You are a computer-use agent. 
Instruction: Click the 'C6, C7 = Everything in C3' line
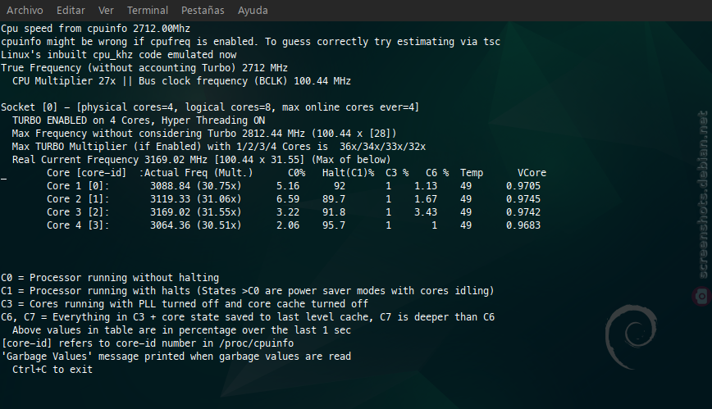248,317
